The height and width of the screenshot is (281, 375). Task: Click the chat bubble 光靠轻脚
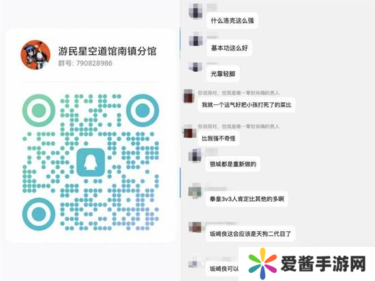point(223,74)
